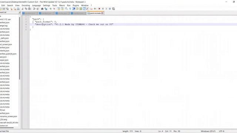Viewport: 237px width, 133px height.
Task: Select manifest_publish.json in the list
Action: click(x=8, y=54)
